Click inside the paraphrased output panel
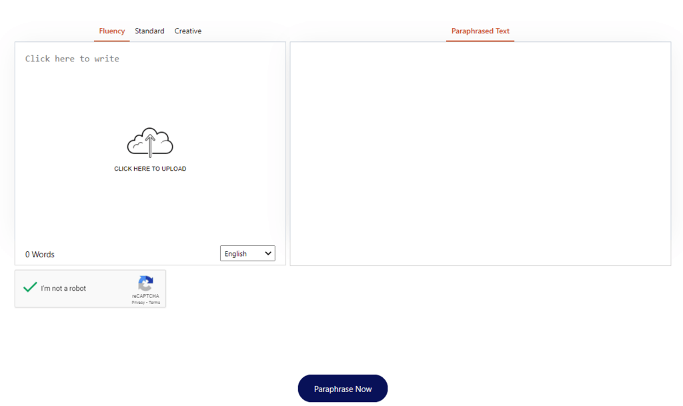Viewport: 683px width, 406px height. pos(480,153)
